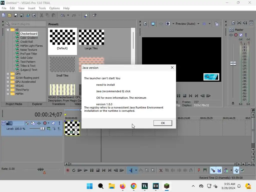Open the Tools menu
256x192 pixels.
[x=42, y=8]
